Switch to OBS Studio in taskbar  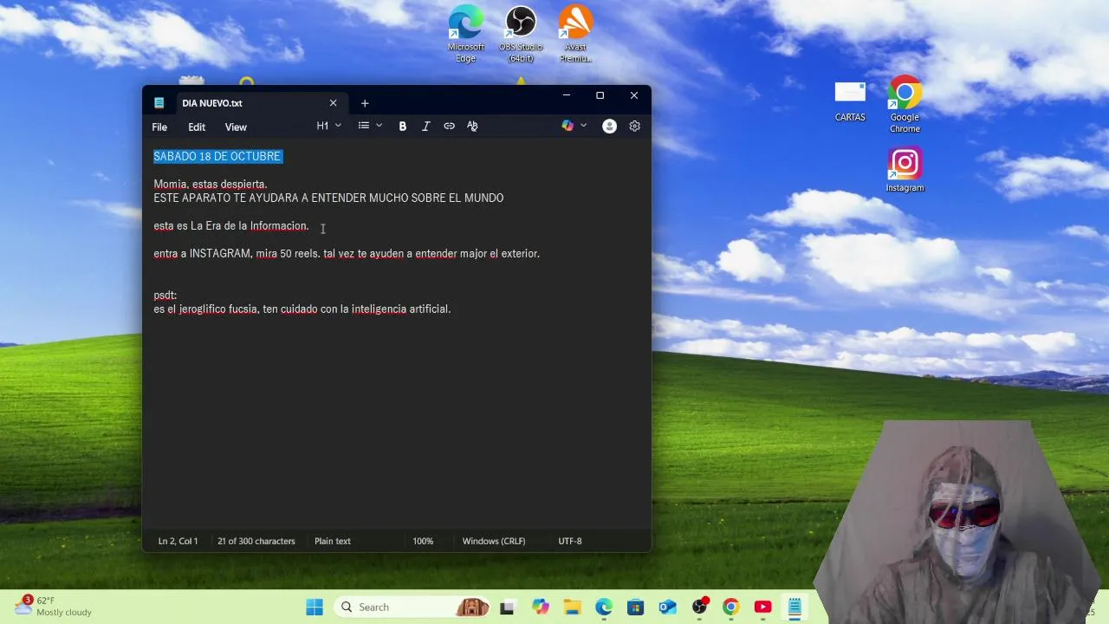[x=699, y=607]
